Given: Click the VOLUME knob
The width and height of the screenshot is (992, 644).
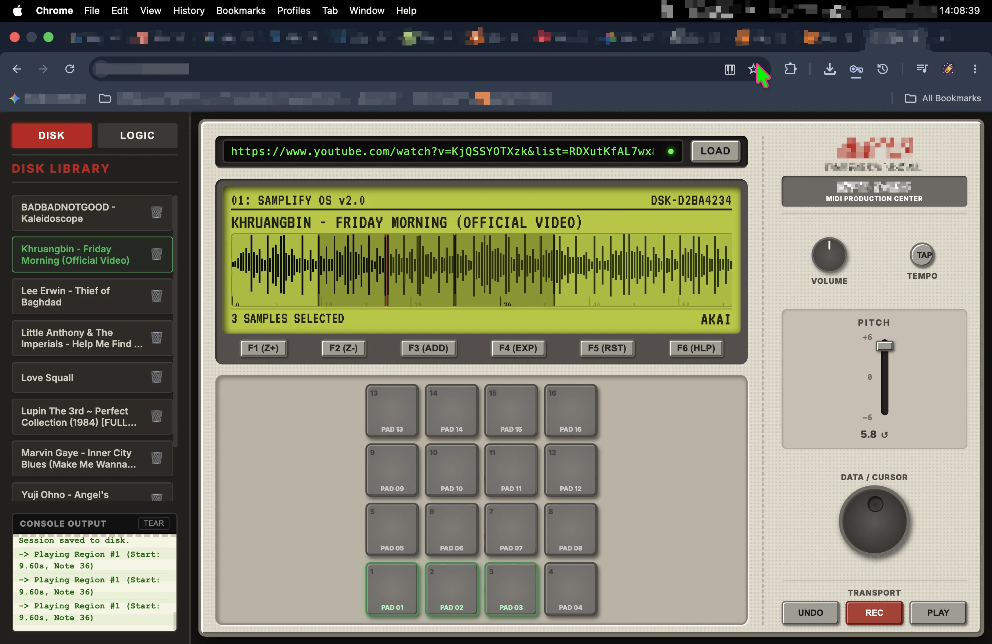Looking at the screenshot, I should 829,255.
